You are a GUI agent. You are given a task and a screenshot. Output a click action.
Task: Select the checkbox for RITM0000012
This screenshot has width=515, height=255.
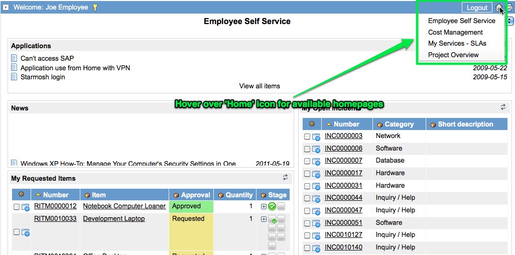[x=17, y=207]
